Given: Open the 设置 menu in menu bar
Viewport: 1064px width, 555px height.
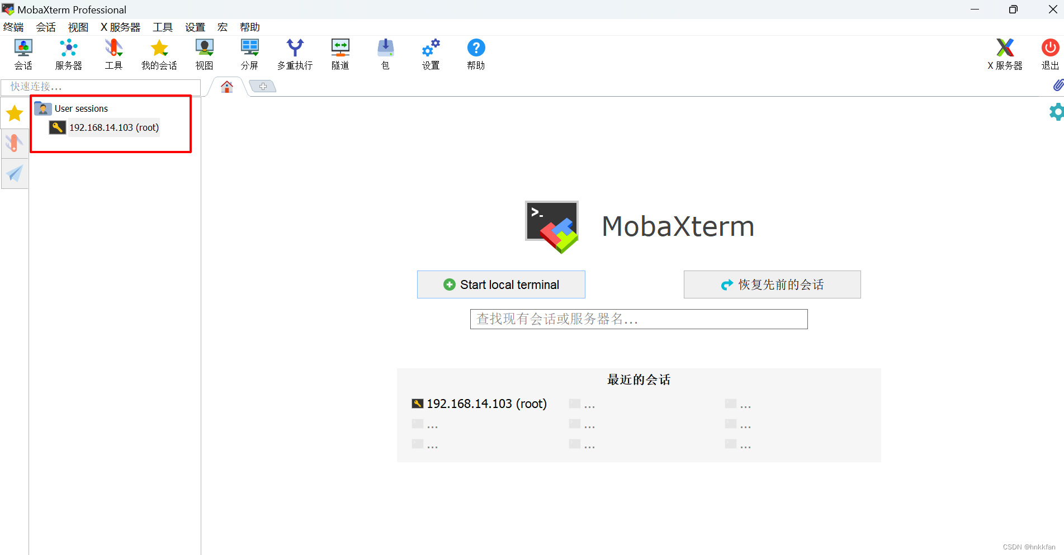Looking at the screenshot, I should 195,27.
